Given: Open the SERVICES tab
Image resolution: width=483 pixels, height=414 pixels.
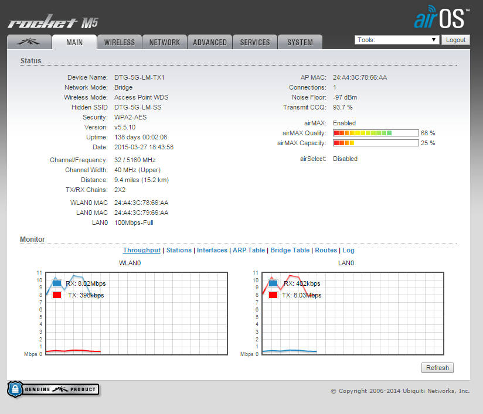Looking at the screenshot, I should point(255,42).
